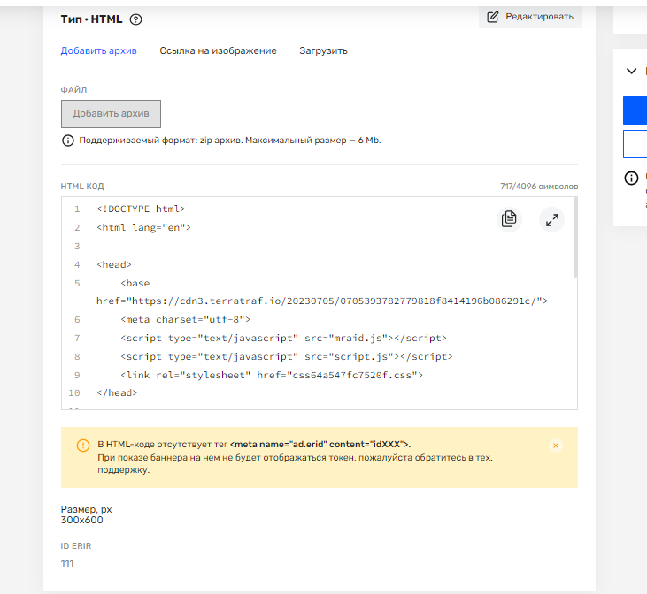Dismiss the yellow ad.erid warning banner

(556, 445)
